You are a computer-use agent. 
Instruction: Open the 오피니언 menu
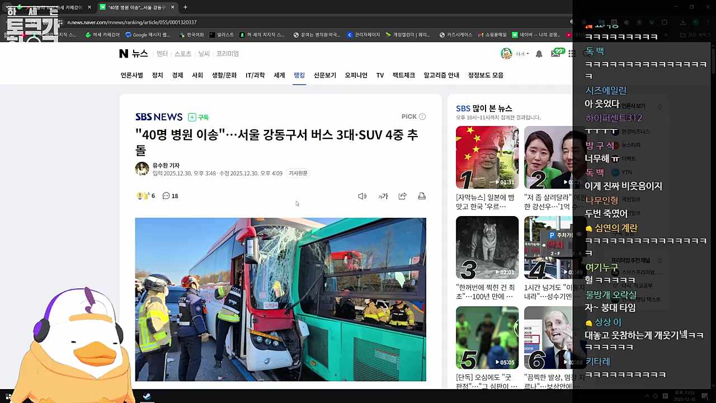click(x=356, y=75)
